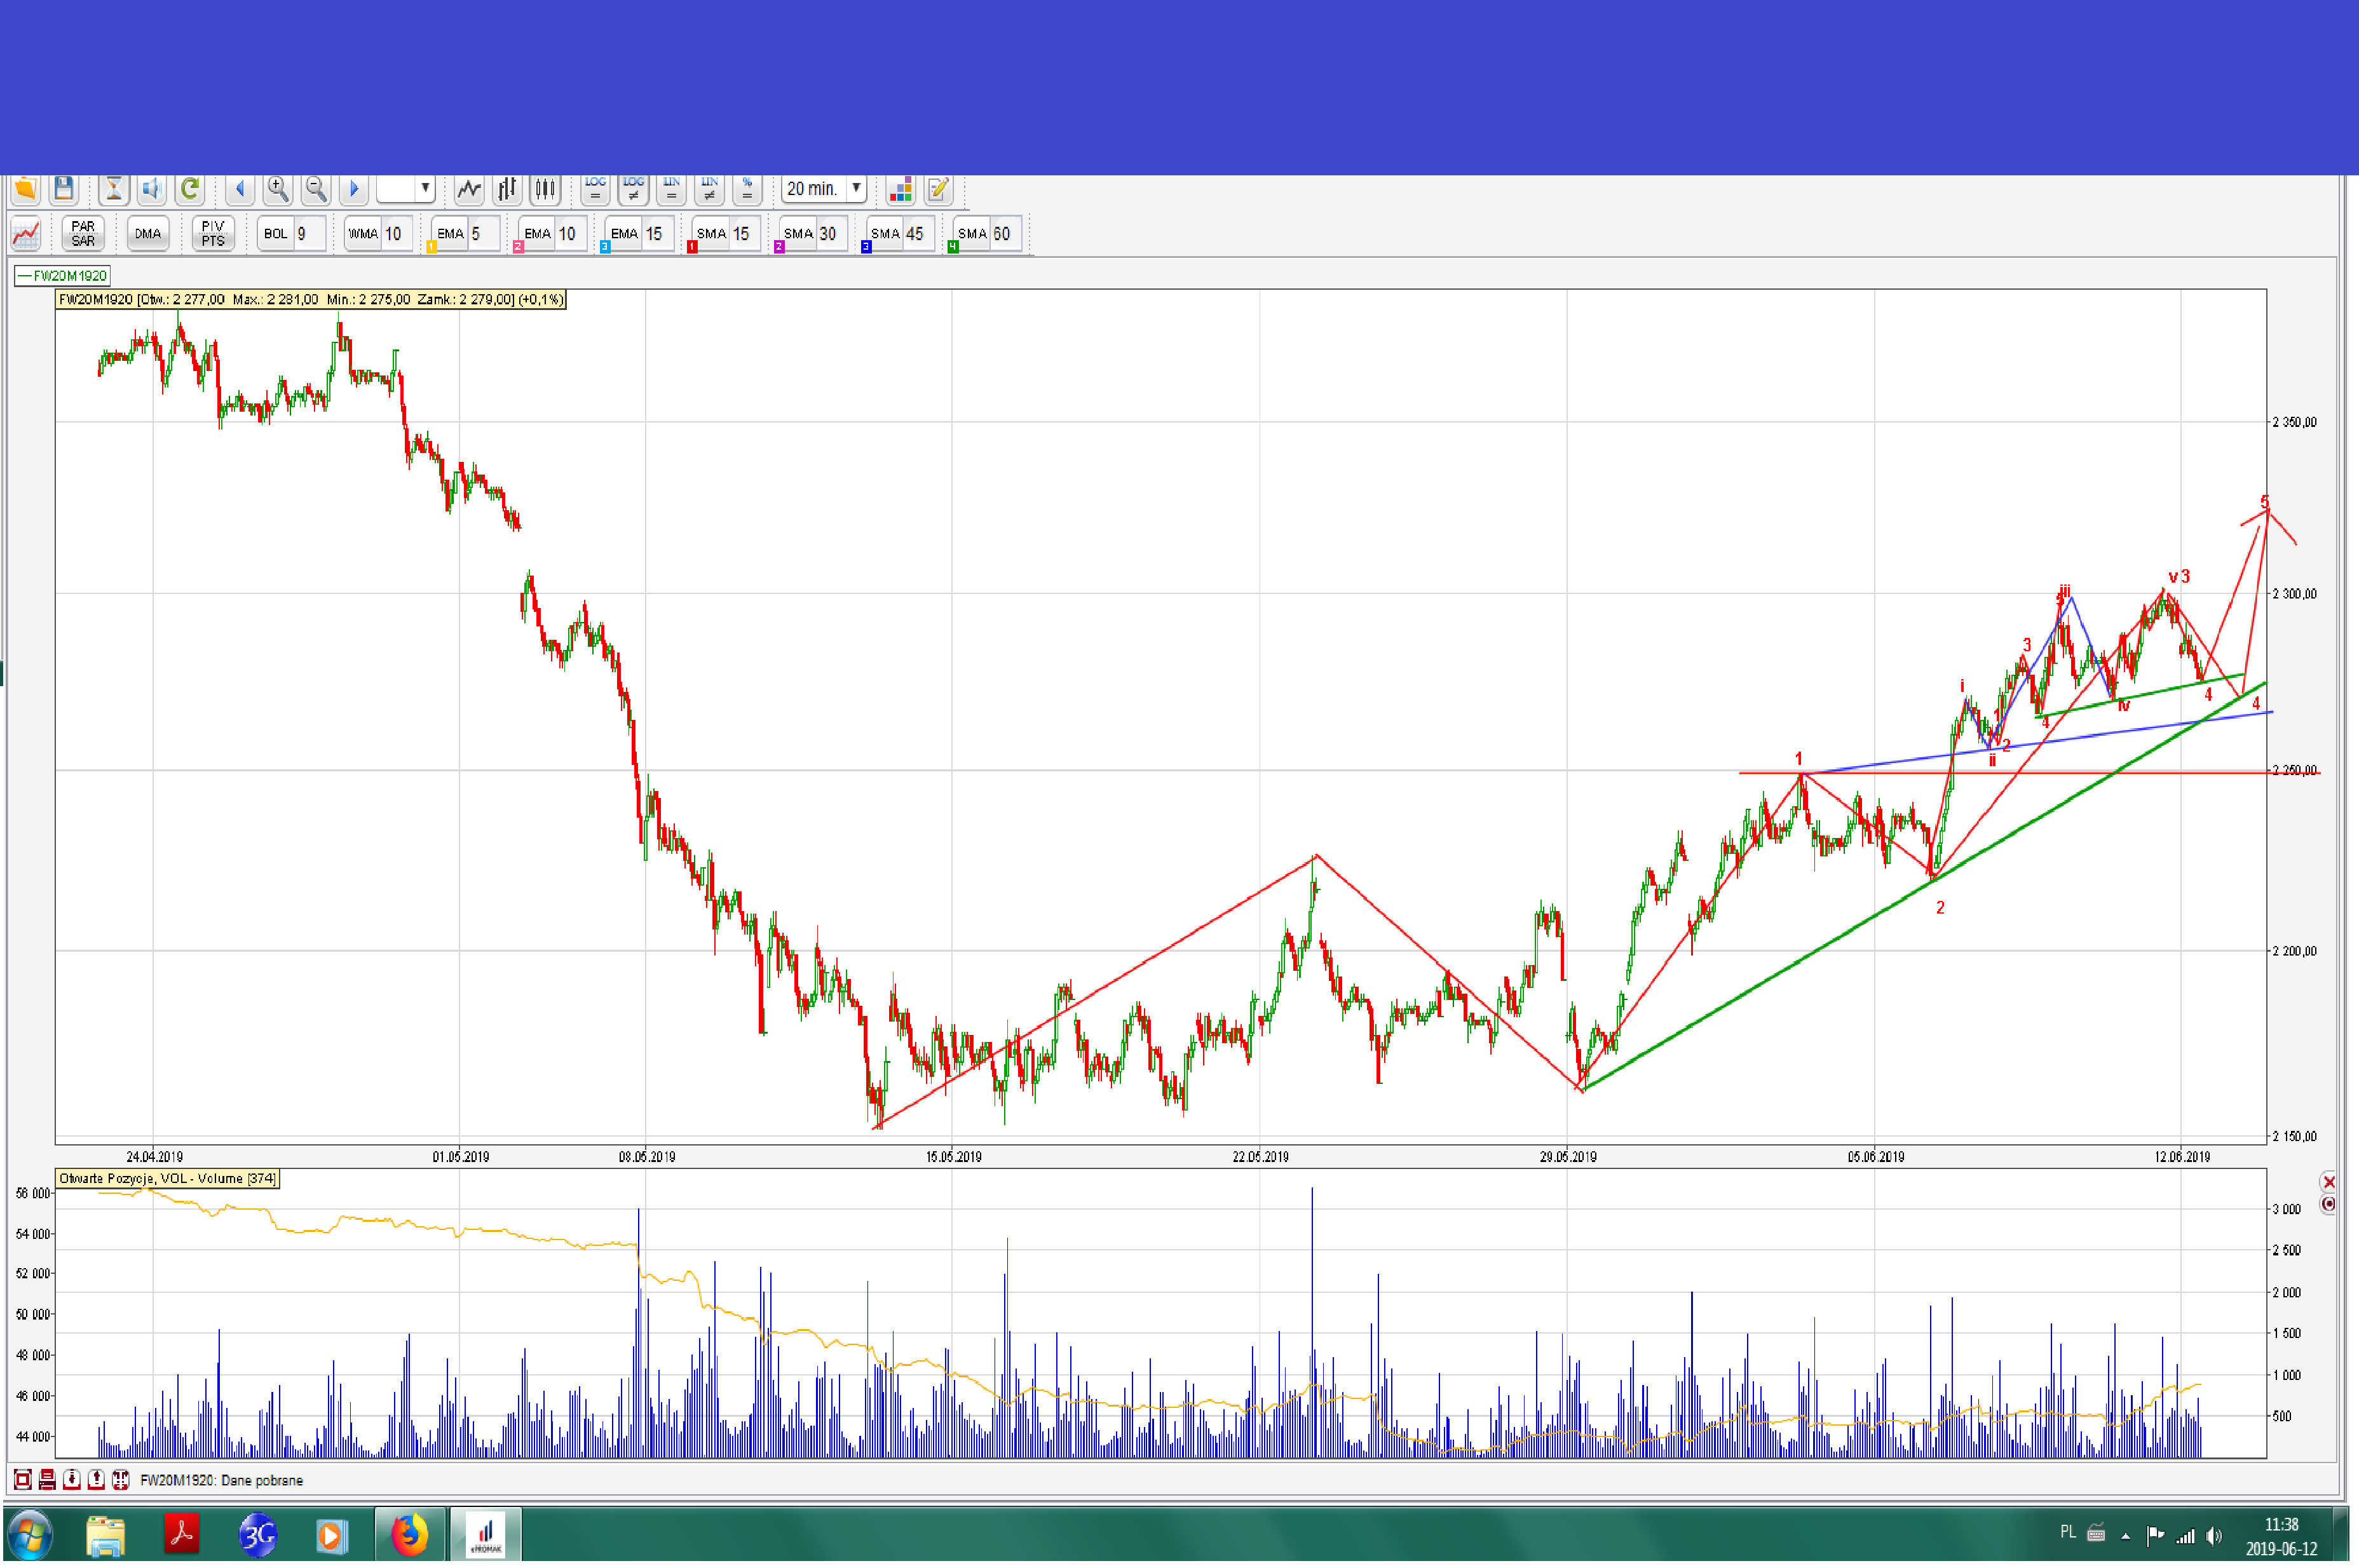Click the line chart type icon
Viewport: 2359px width, 1568px height.
tap(469, 189)
